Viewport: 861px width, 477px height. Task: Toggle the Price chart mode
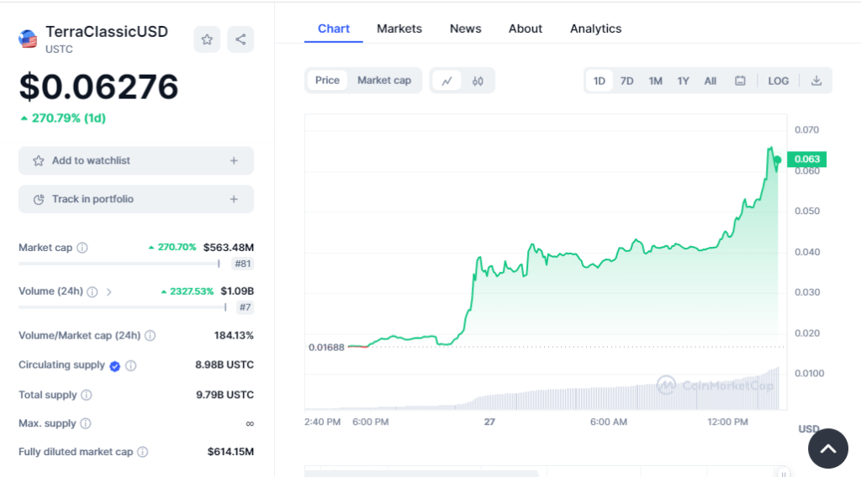(327, 81)
